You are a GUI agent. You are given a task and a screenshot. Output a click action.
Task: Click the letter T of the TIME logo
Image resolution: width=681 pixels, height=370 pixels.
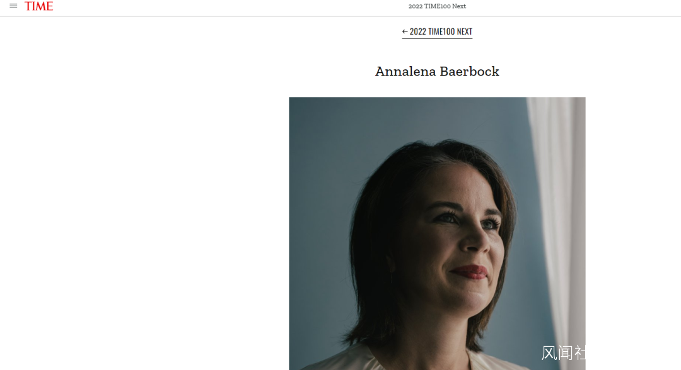pos(28,6)
